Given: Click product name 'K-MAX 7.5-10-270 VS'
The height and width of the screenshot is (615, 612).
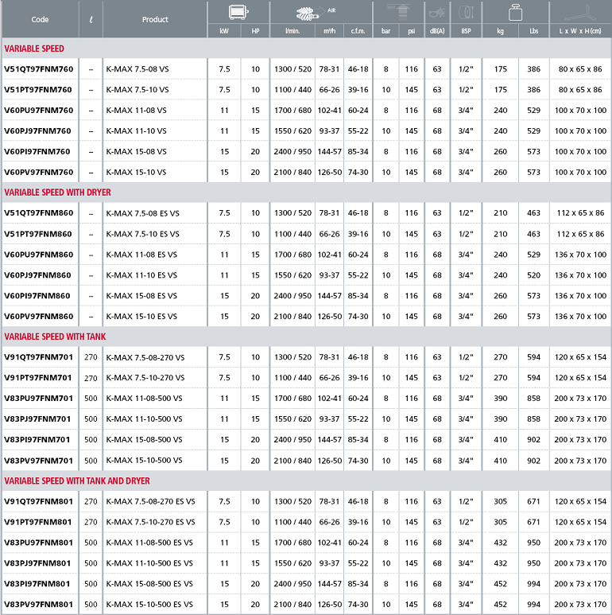Looking at the screenshot, I should tap(145, 378).
